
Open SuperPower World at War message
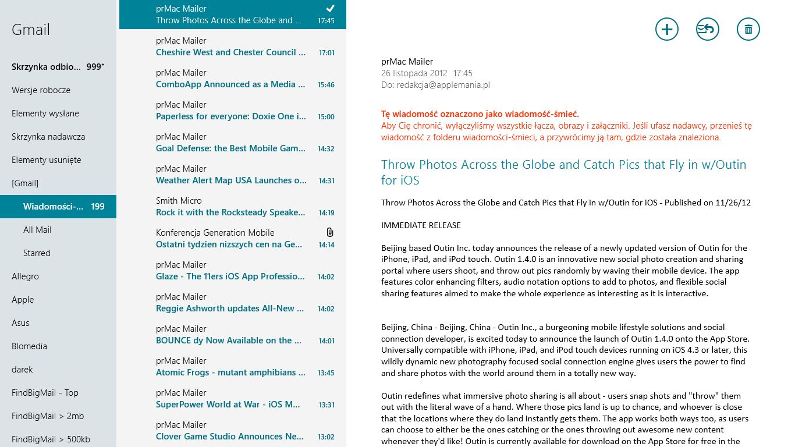(x=233, y=399)
